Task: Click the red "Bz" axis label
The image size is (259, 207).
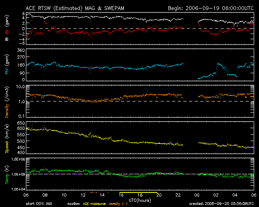Action: click(7, 32)
